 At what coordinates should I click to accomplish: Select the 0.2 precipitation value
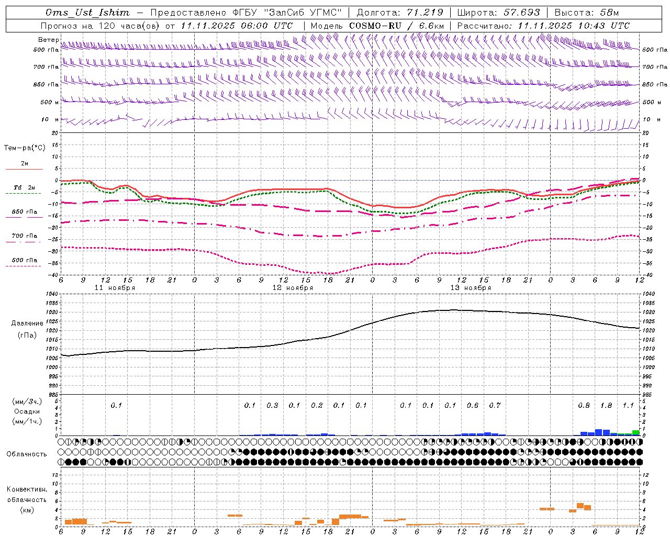tap(317, 405)
